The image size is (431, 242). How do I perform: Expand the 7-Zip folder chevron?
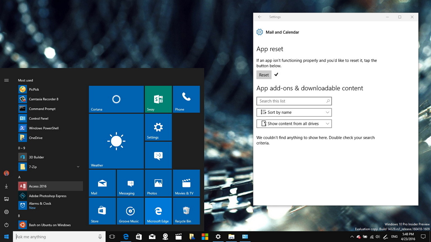click(78, 167)
